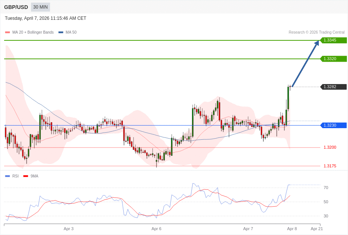
Task: Toggle the MA 50 legend label
Action: 71,33
